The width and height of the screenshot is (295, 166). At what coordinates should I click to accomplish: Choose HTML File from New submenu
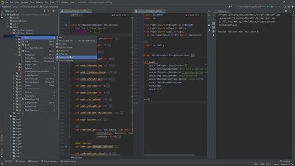(77, 54)
